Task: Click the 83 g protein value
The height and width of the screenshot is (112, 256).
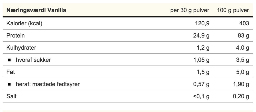Action: (243, 36)
